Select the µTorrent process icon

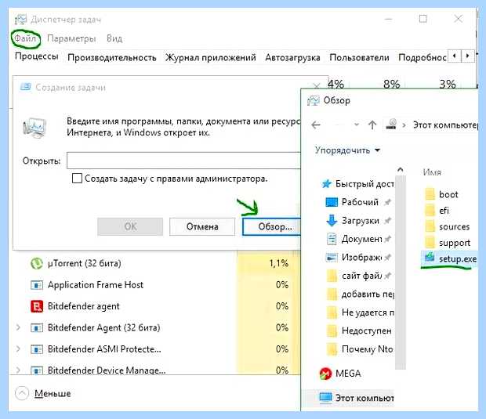click(37, 264)
